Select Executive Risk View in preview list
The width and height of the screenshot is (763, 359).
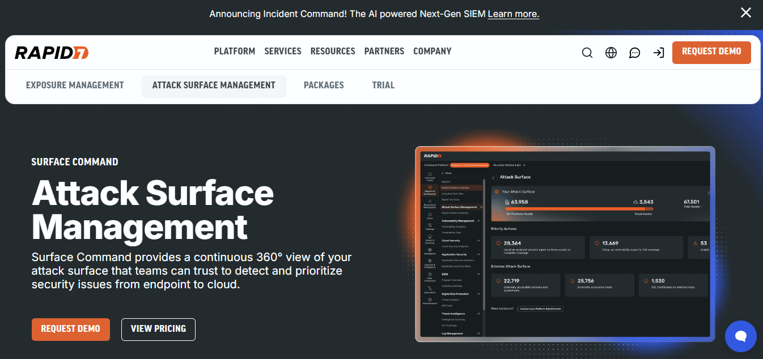click(x=452, y=194)
